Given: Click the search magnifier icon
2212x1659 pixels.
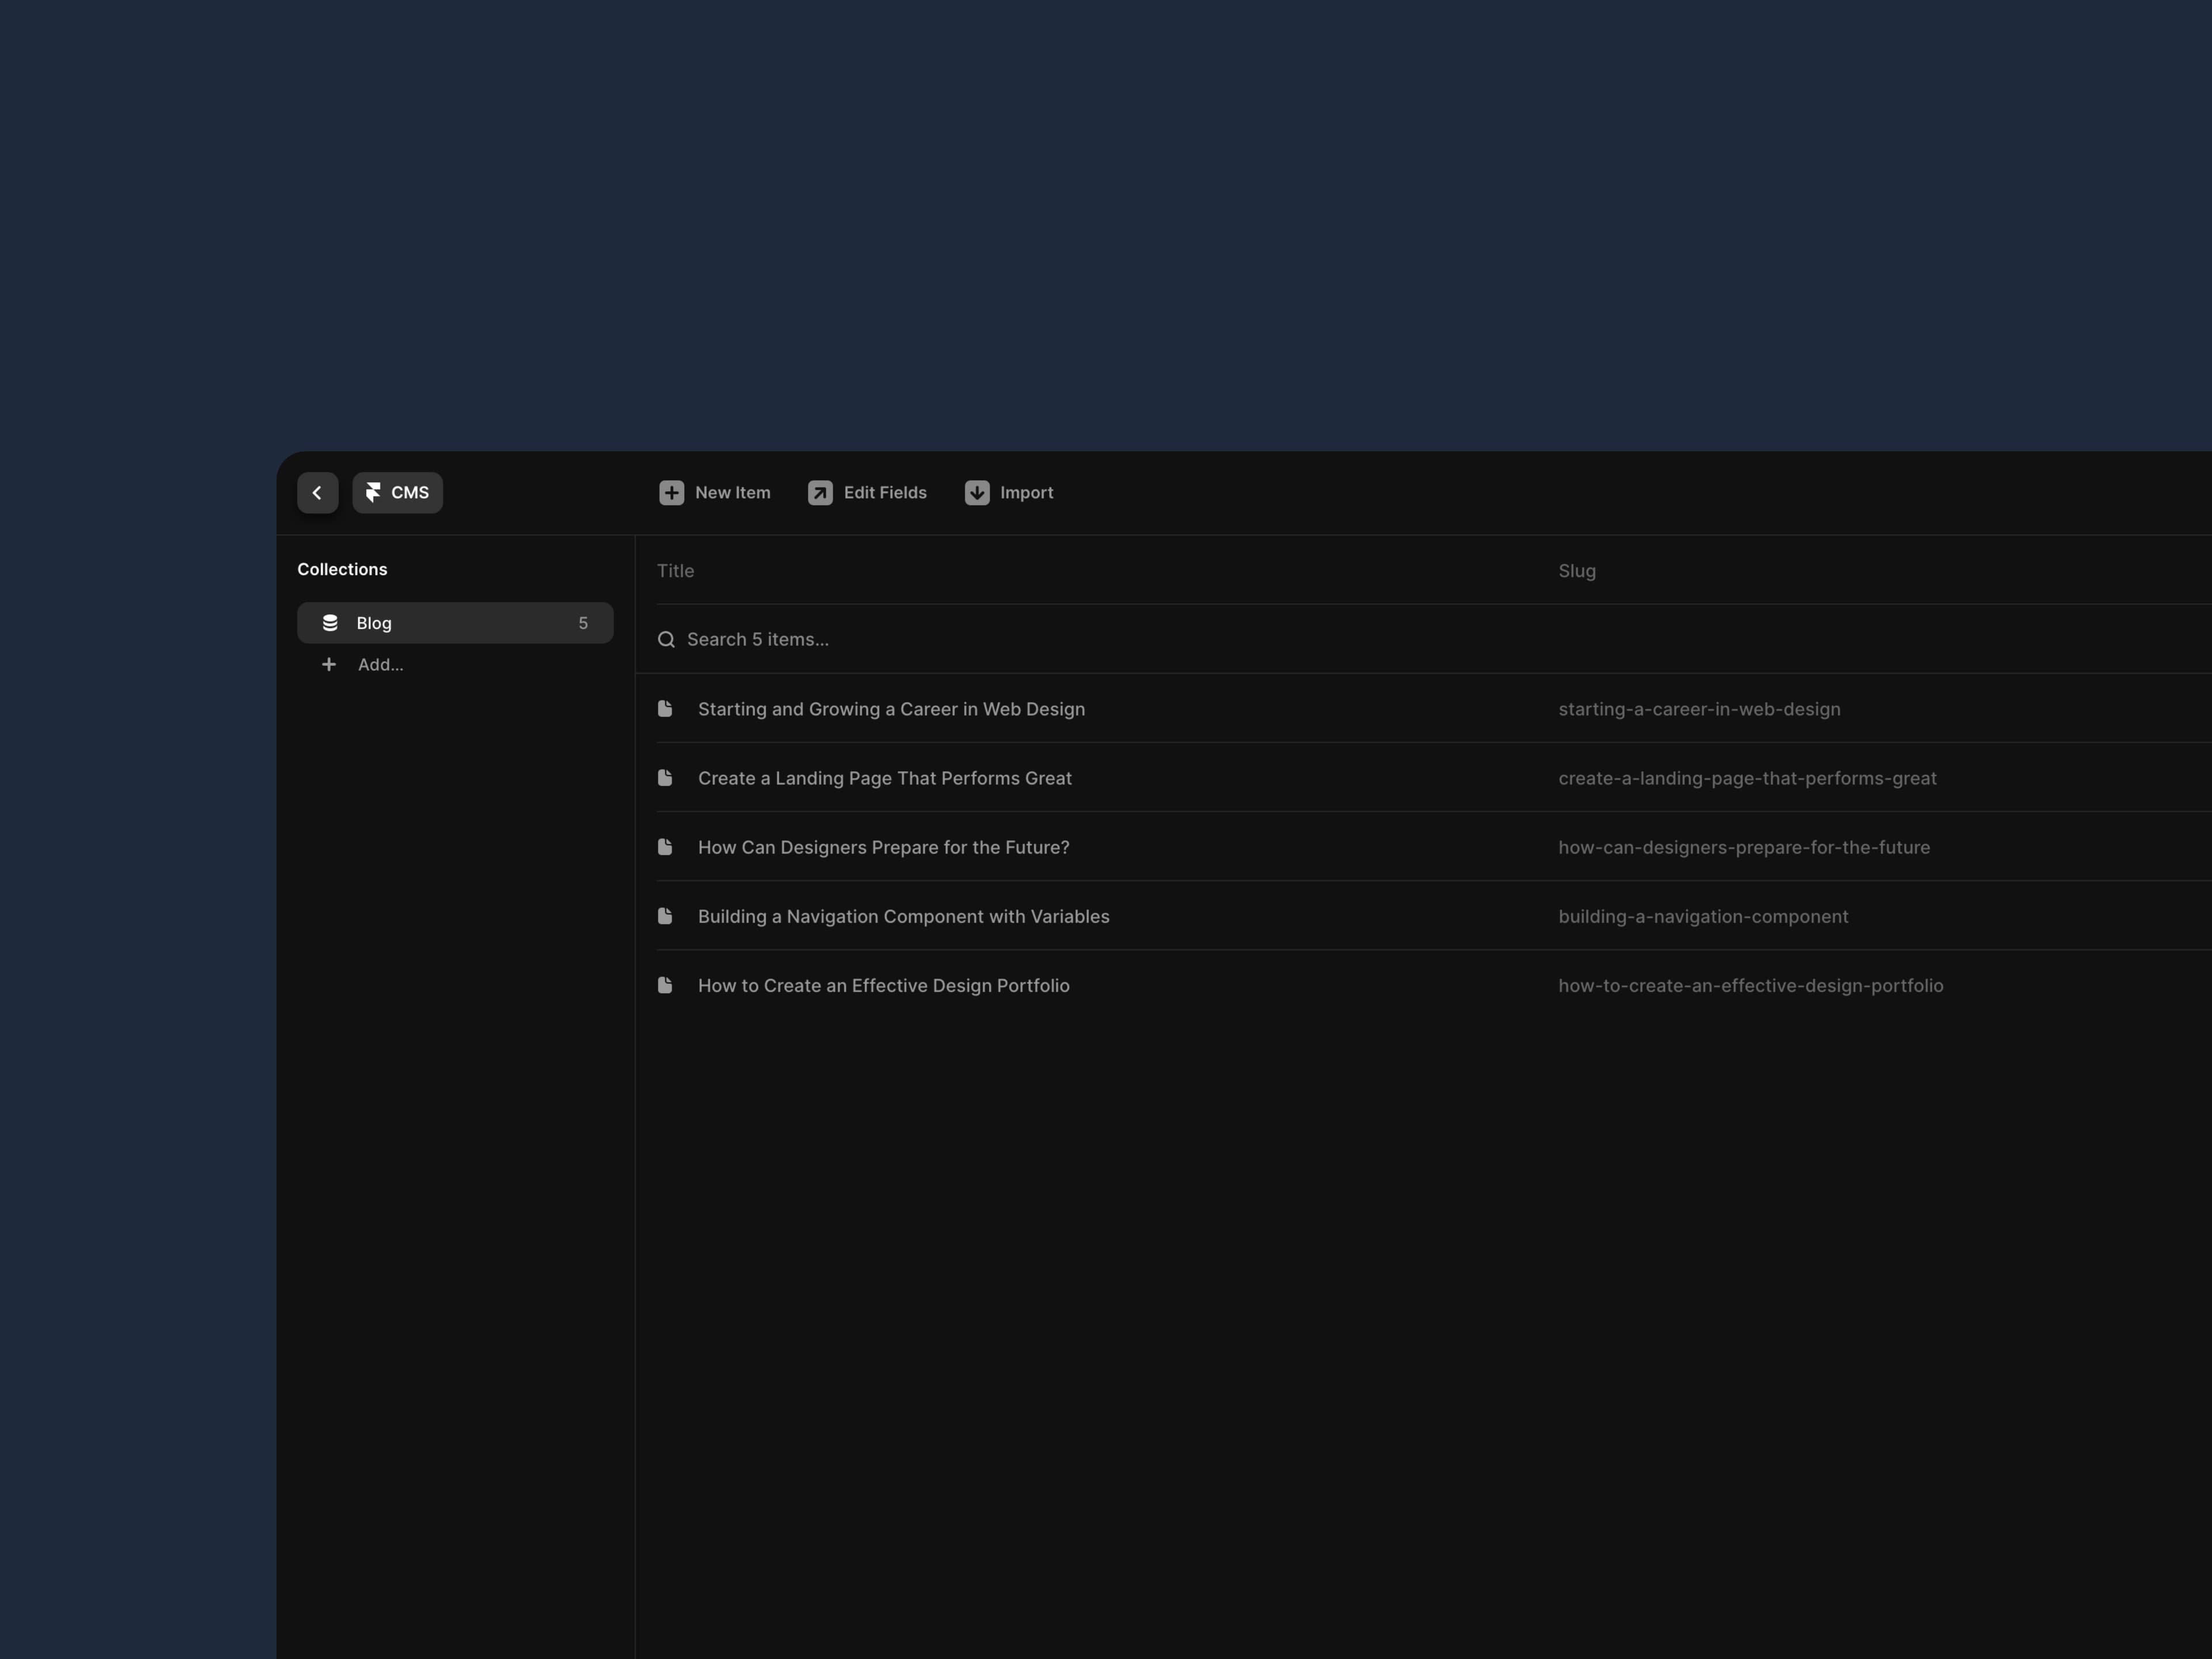Looking at the screenshot, I should click(666, 639).
